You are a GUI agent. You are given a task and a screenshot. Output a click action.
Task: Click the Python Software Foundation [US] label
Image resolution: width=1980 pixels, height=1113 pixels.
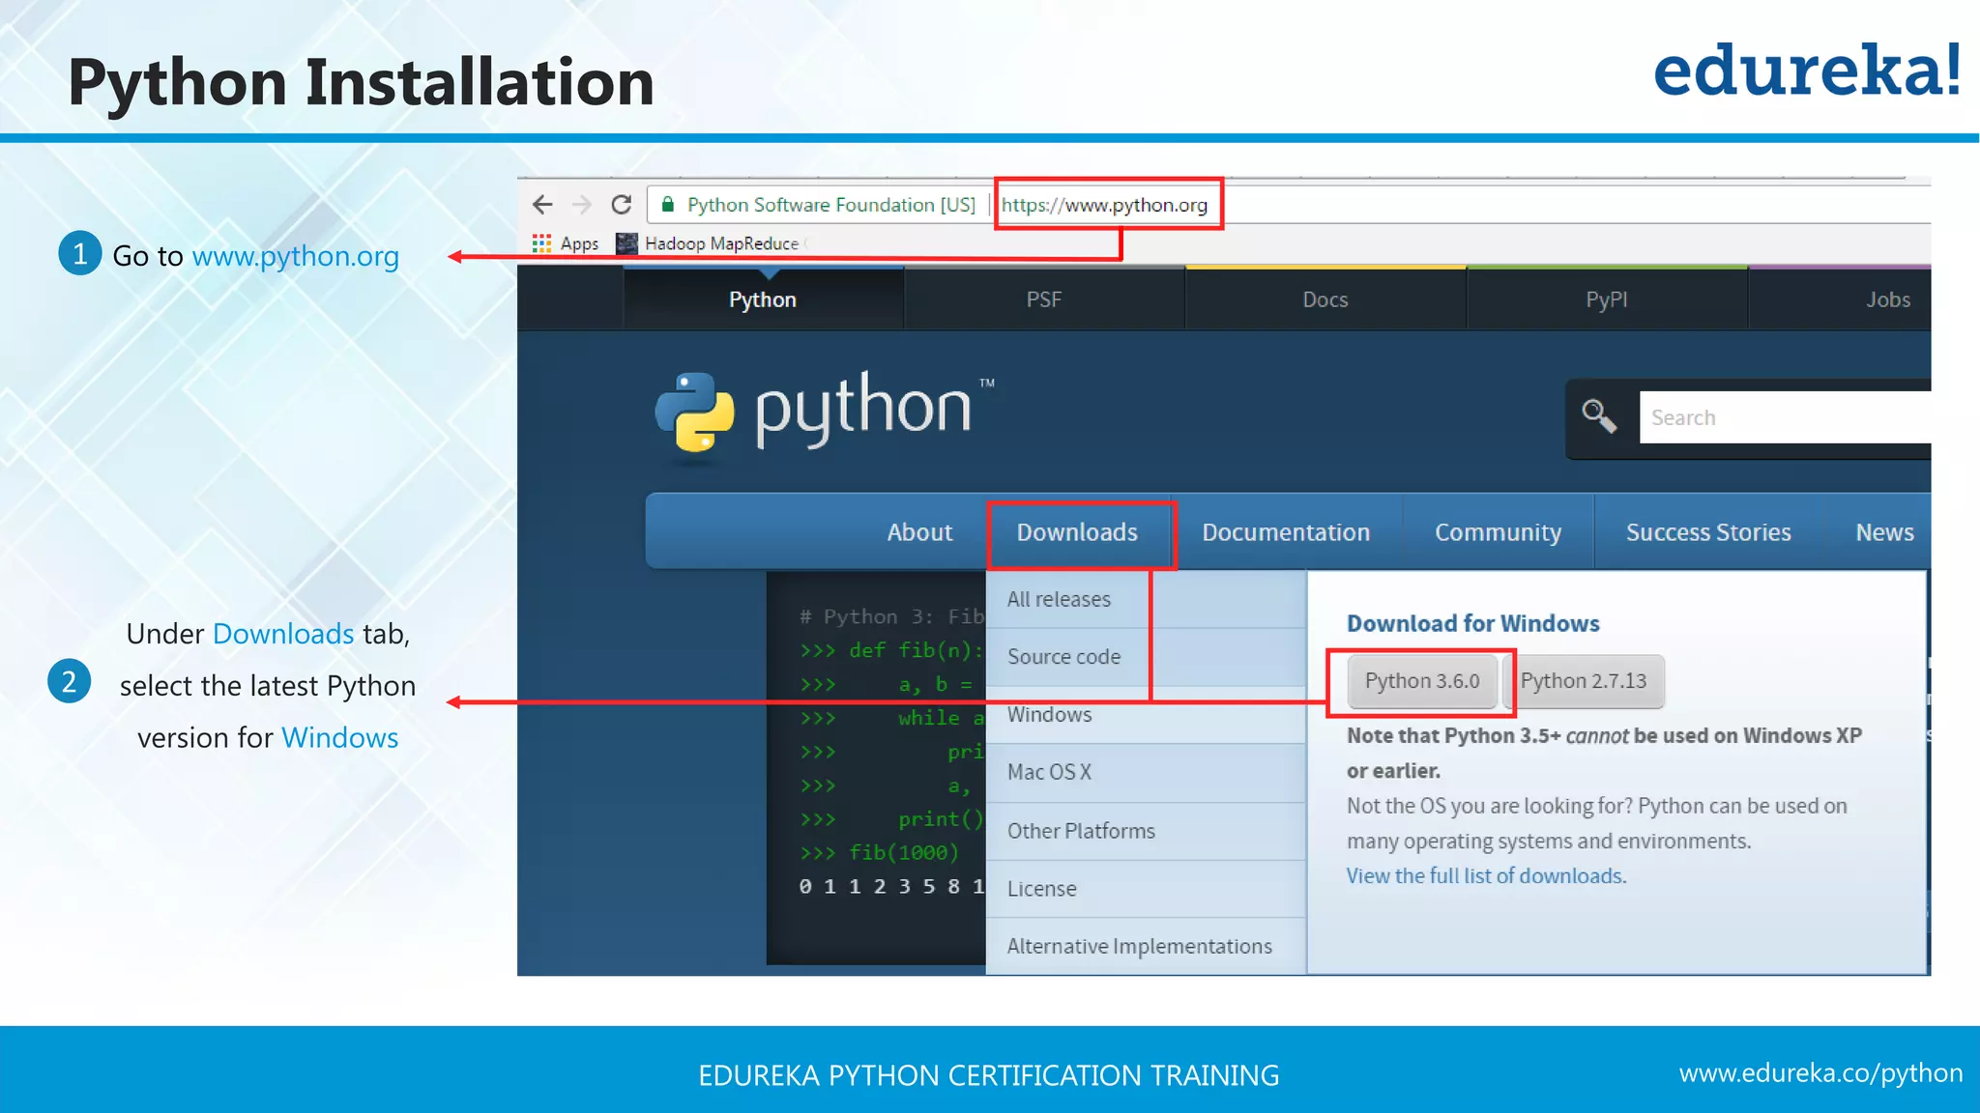pyautogui.click(x=831, y=205)
